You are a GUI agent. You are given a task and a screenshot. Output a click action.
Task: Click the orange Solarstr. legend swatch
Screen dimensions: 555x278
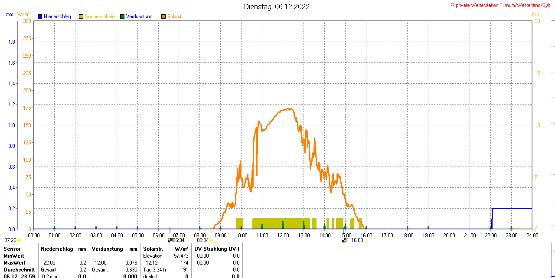(163, 16)
